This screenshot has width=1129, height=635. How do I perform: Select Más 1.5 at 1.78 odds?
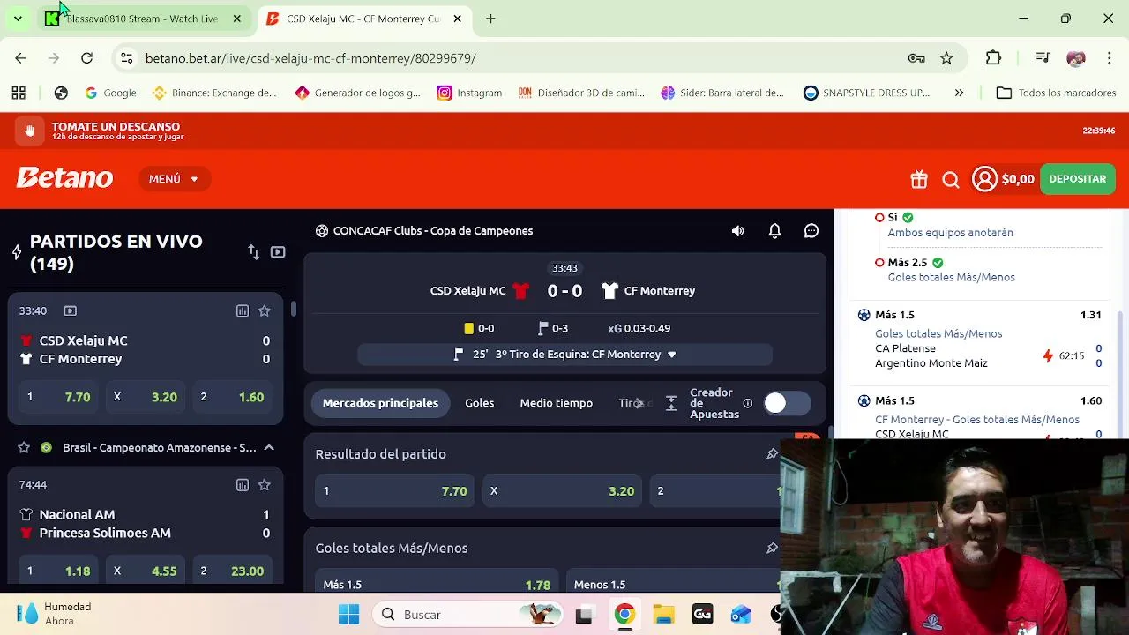pos(437,582)
